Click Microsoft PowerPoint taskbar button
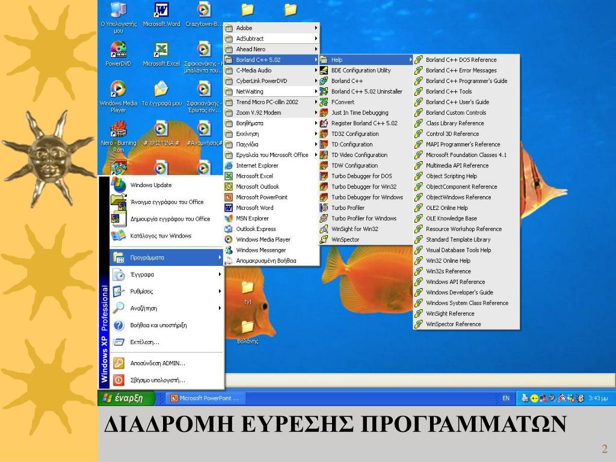 [x=206, y=398]
